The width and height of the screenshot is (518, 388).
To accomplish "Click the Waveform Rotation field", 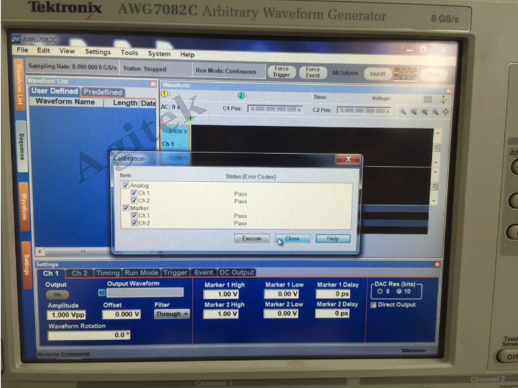I will click(x=89, y=335).
